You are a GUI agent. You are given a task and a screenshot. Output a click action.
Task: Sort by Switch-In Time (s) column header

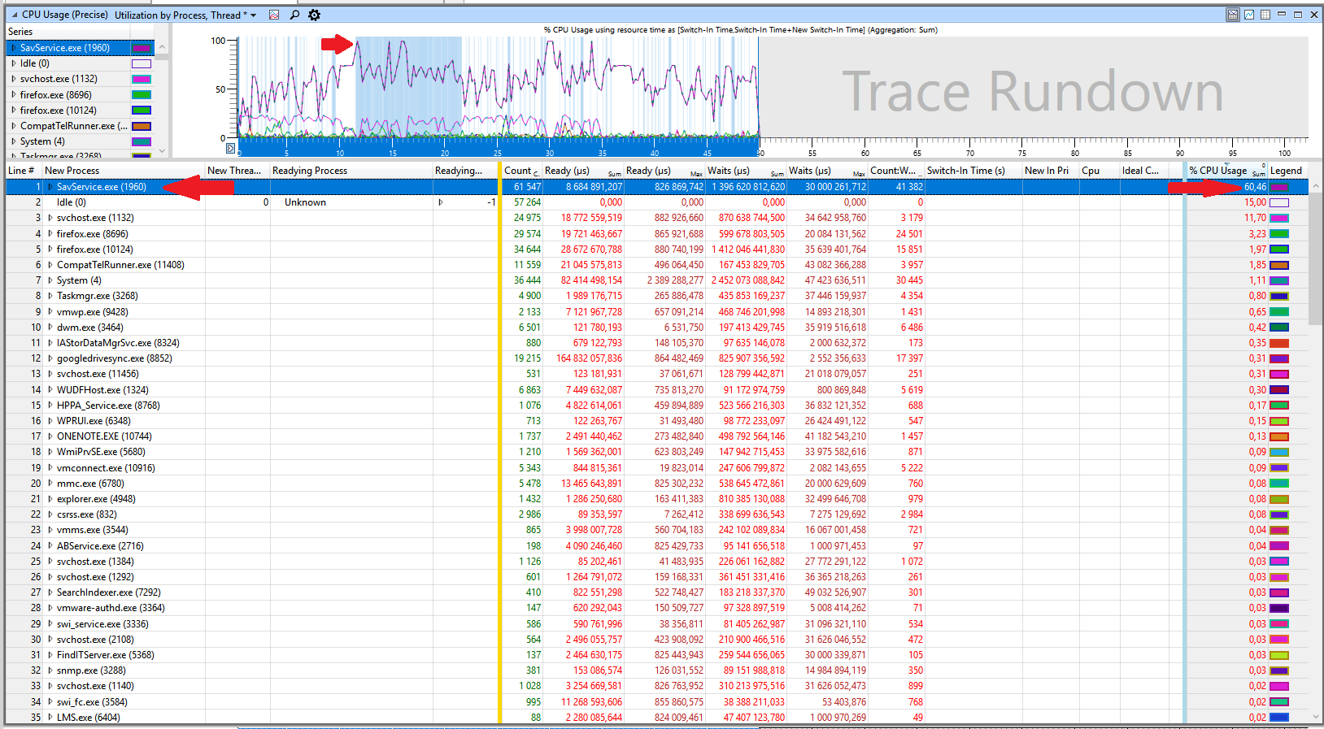[x=973, y=171]
